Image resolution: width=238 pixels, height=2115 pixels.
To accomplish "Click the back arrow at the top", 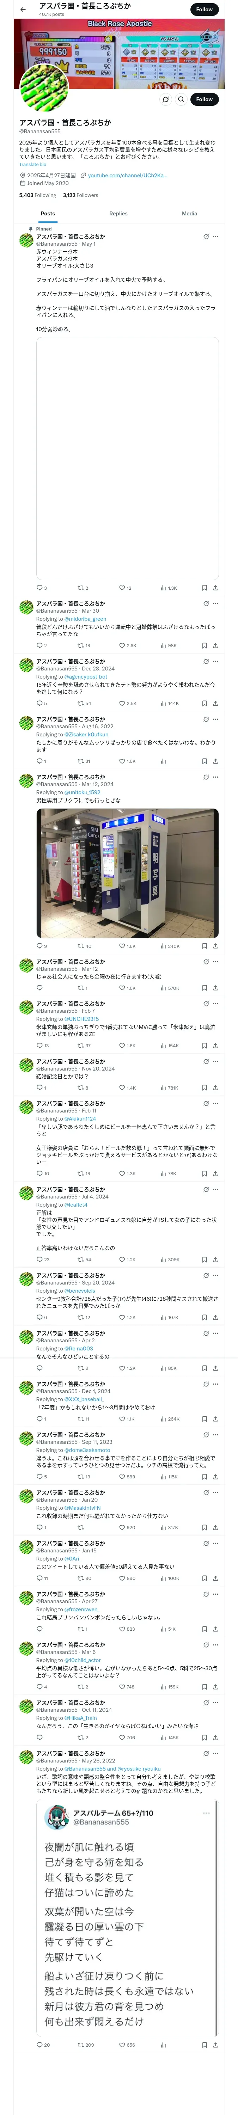I will 23,10.
